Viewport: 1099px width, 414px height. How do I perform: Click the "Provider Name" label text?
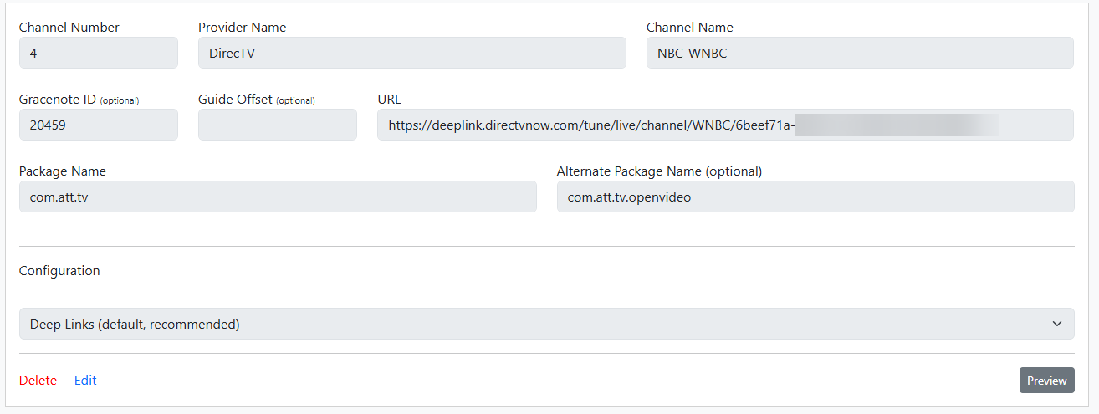[242, 28]
